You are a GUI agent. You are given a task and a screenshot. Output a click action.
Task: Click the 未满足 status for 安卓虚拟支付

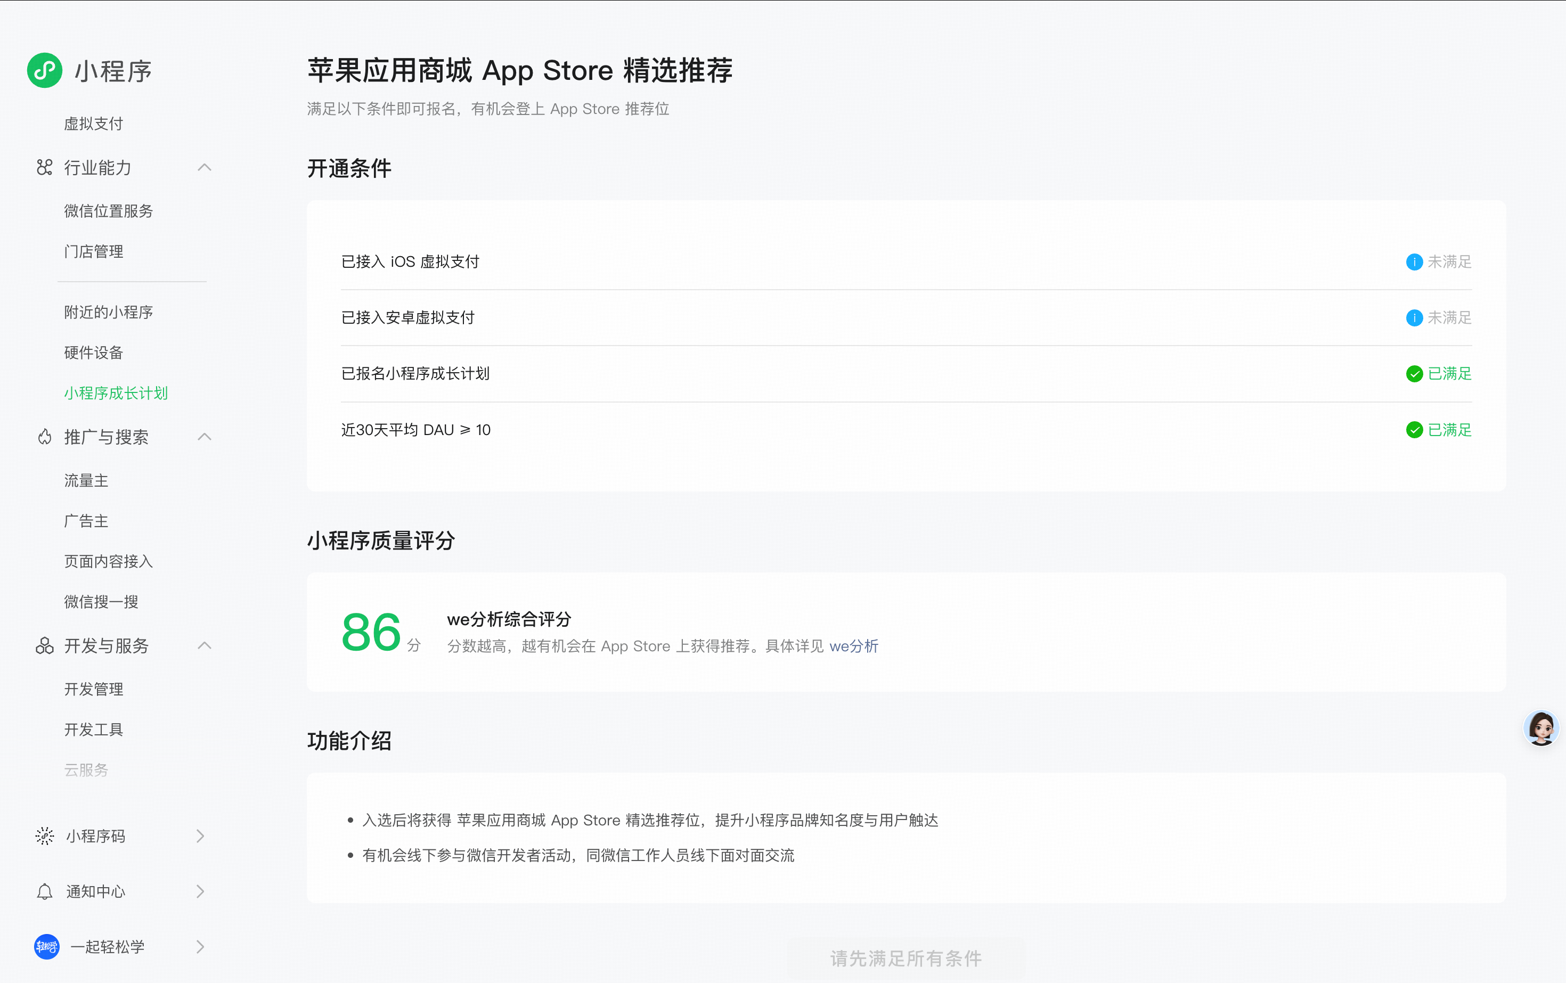pos(1449,317)
